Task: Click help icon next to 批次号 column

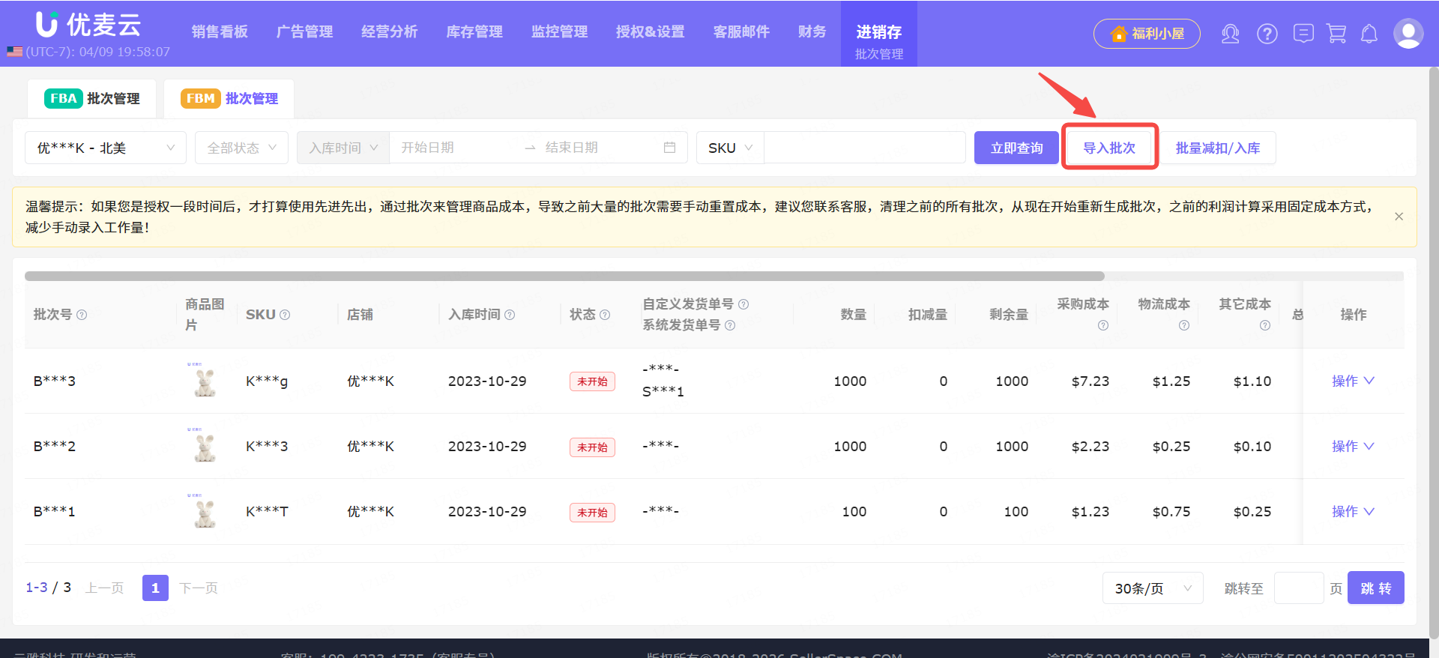Action: (x=82, y=315)
